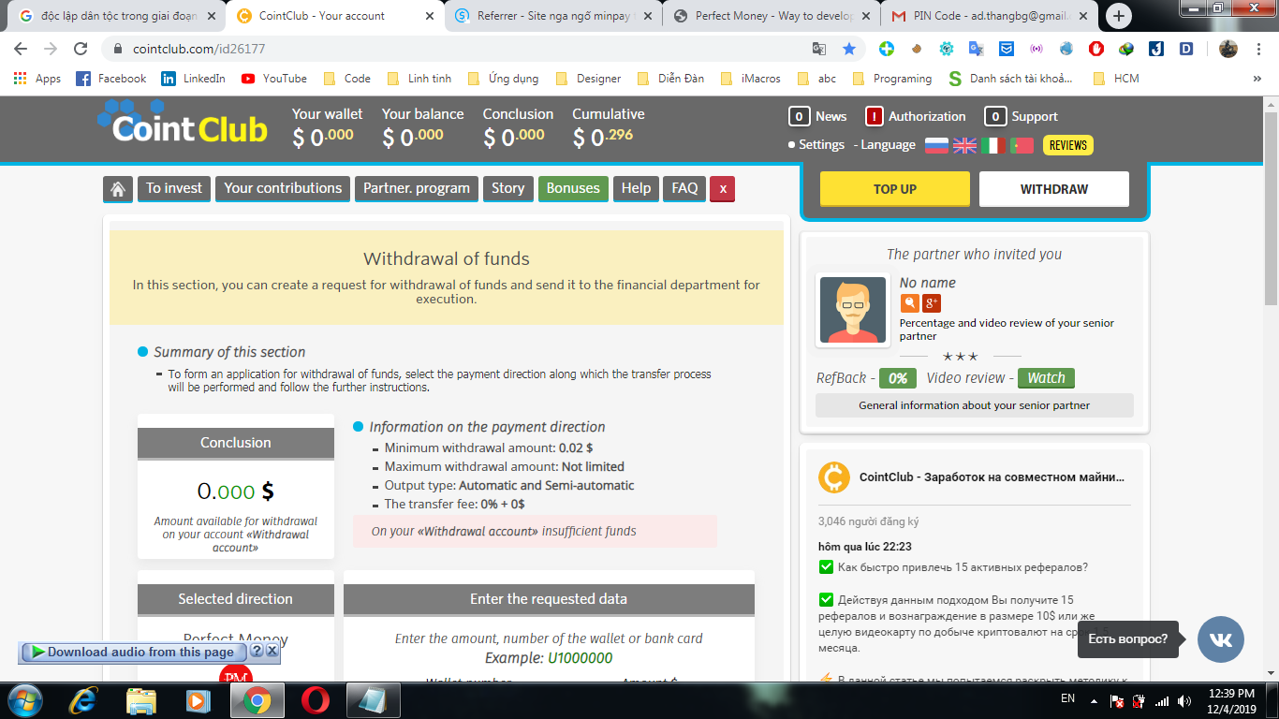Open the News link
The height and width of the screenshot is (719, 1279).
[818, 116]
